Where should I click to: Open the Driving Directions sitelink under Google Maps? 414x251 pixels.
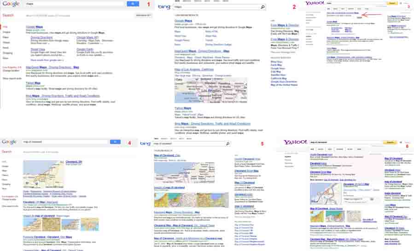click(x=41, y=37)
